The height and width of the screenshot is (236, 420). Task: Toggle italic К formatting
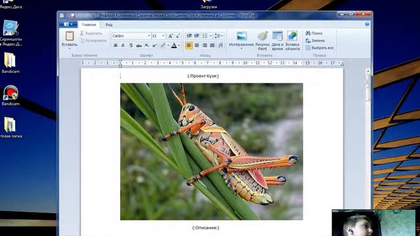pos(123,45)
